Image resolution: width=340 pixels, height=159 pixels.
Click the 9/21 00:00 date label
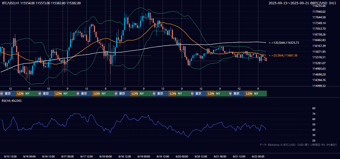click(x=220, y=157)
